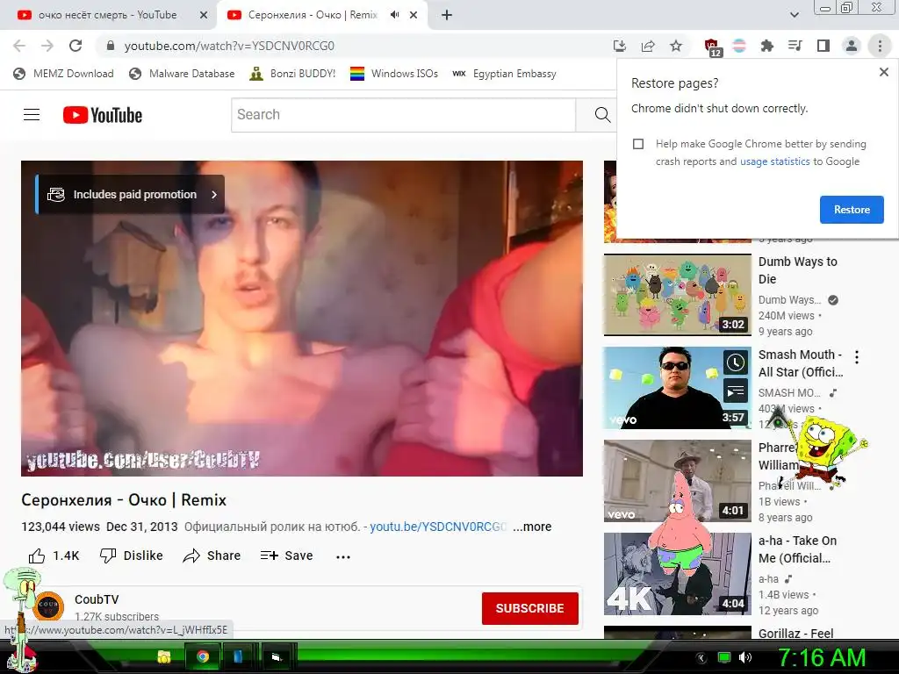Open File Explorer taskbar icon
899x674 pixels.
[x=164, y=656]
